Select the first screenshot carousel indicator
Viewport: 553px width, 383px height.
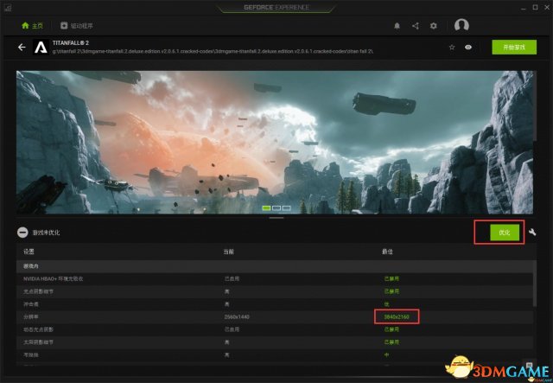266,208
